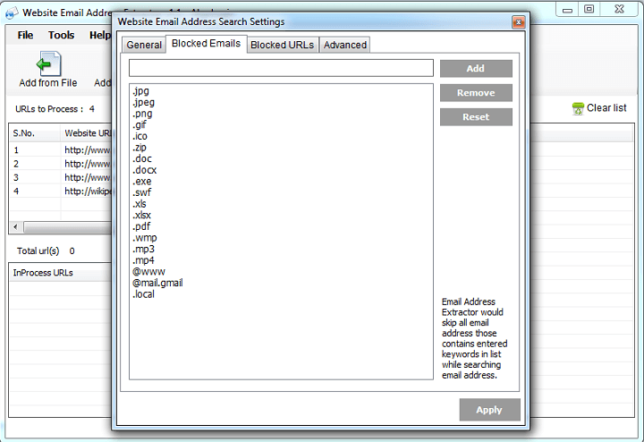Open the Help menu

click(x=100, y=35)
